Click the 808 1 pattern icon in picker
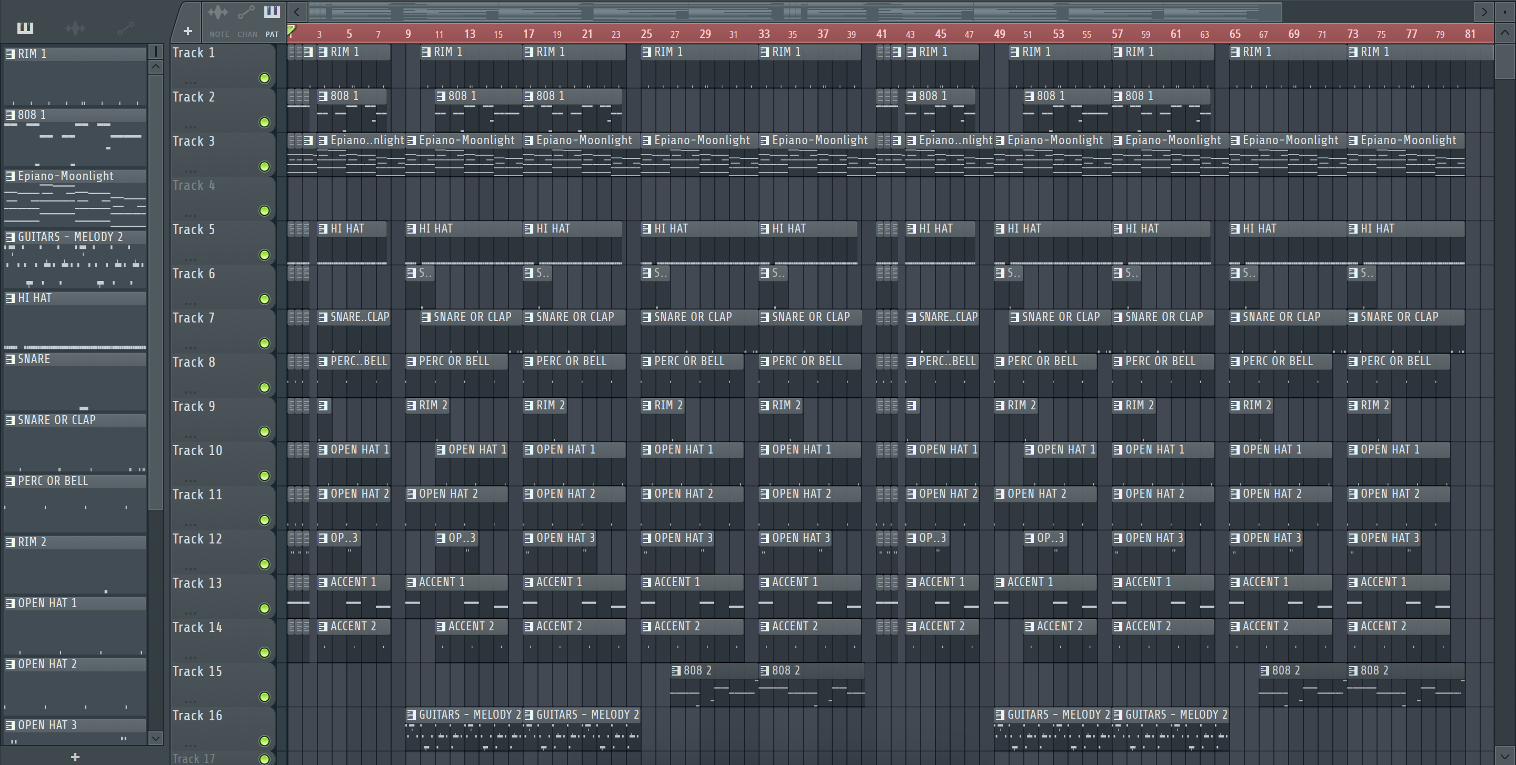Image resolution: width=1516 pixels, height=765 pixels. click(10, 115)
